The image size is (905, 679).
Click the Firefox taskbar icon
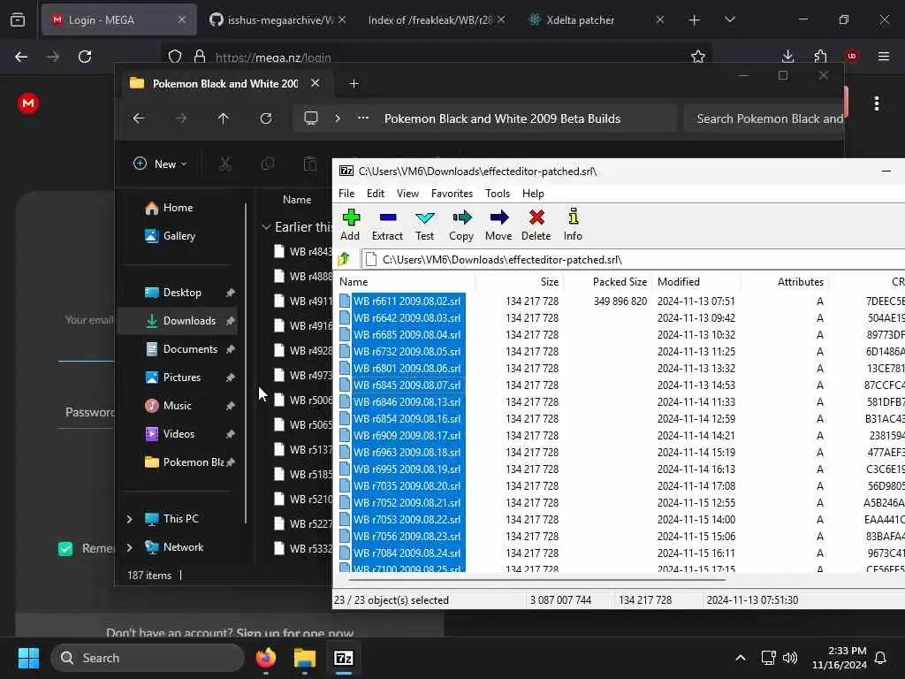[266, 658]
